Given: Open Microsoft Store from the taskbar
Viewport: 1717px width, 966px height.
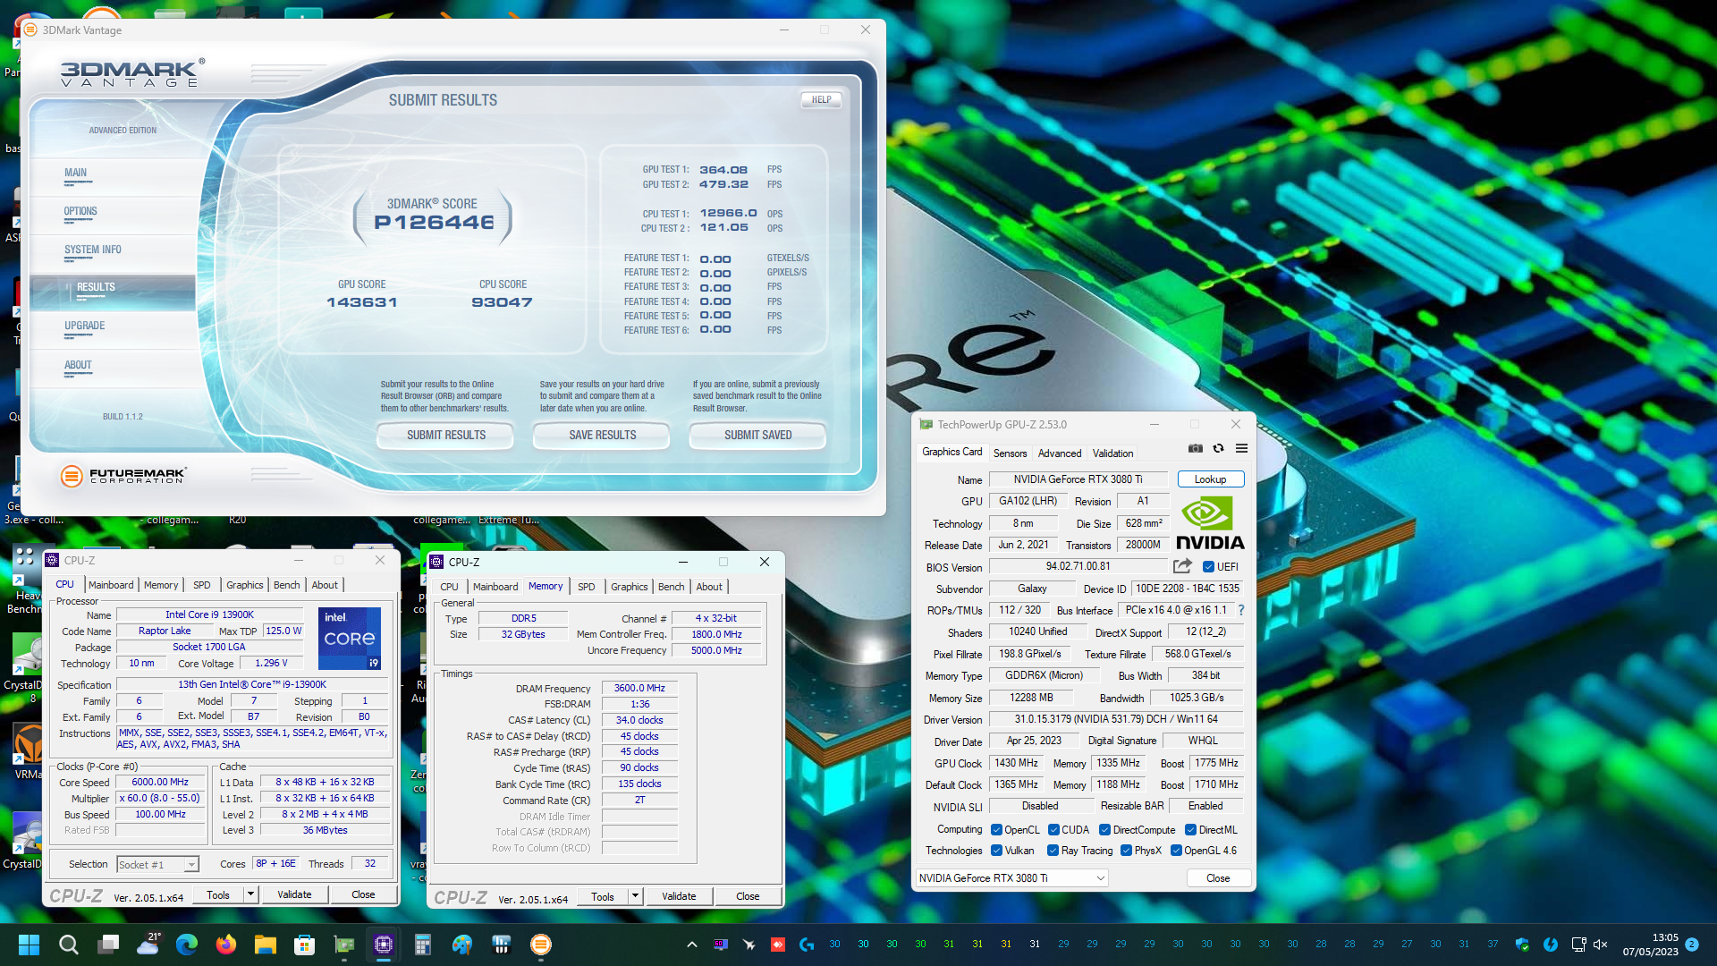Looking at the screenshot, I should click(305, 945).
